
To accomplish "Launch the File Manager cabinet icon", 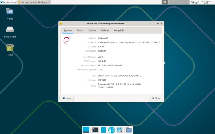I will pyautogui.click(x=103, y=130).
